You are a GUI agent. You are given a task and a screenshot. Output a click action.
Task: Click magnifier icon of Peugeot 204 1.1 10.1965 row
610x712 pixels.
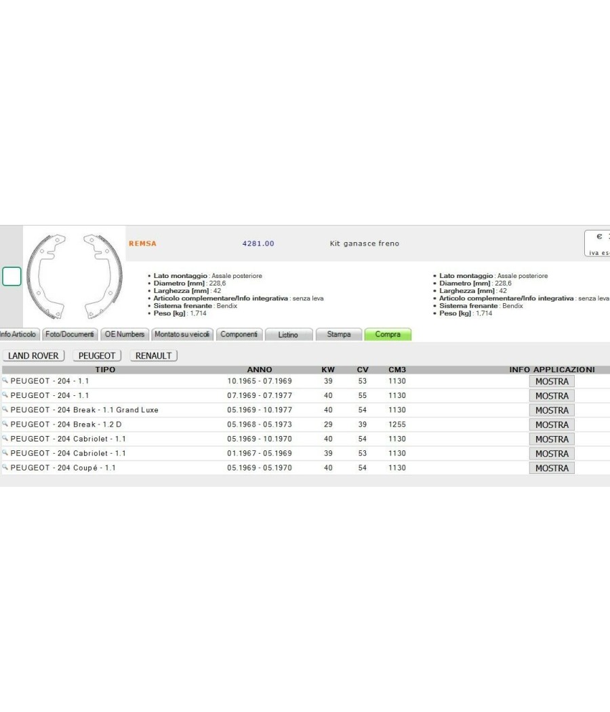5,380
